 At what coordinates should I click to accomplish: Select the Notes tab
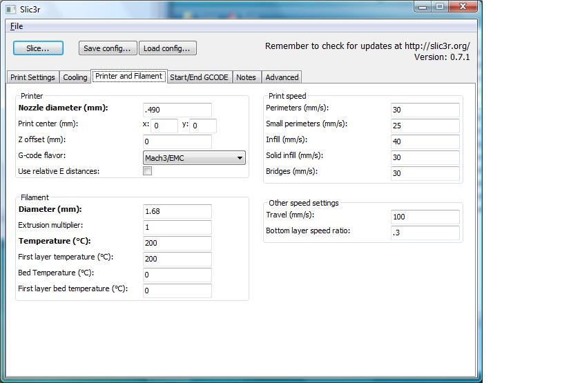pos(246,77)
